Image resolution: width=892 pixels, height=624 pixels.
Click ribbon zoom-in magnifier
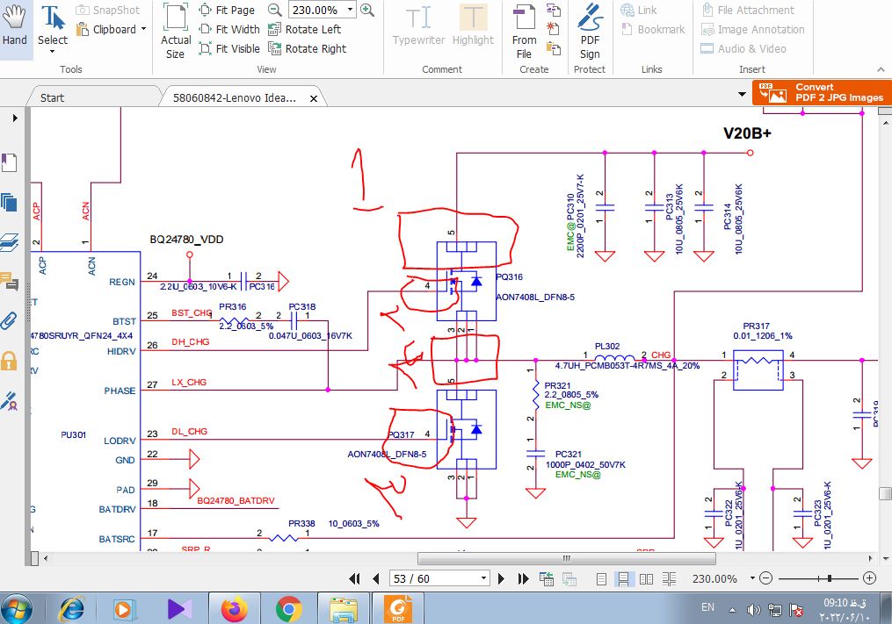click(x=367, y=10)
